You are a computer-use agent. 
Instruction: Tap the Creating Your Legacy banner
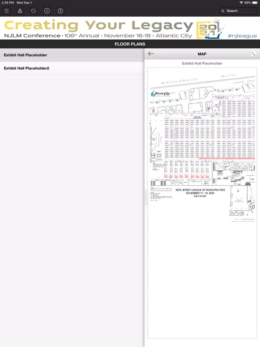tap(130, 28)
